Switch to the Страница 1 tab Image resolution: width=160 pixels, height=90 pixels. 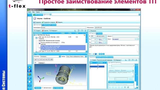pyautogui.click(x=41, y=63)
